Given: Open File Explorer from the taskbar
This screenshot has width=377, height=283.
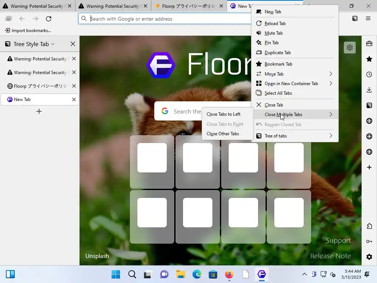Looking at the screenshot, I should coord(180,274).
